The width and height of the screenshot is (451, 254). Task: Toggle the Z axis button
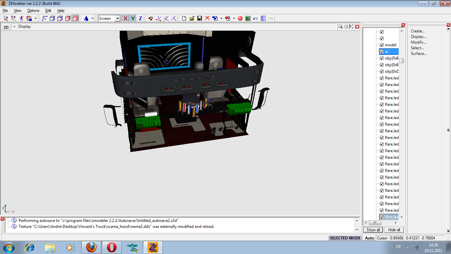coord(140,19)
